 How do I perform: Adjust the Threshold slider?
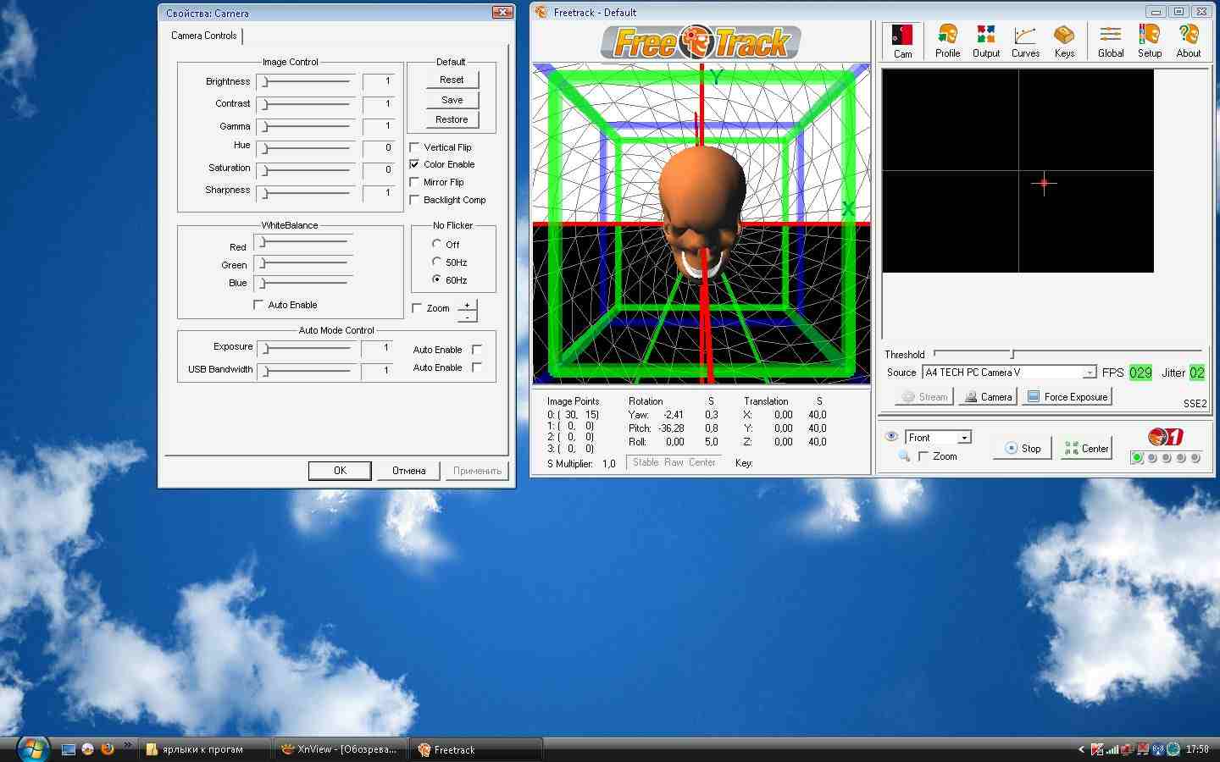click(x=1067, y=353)
